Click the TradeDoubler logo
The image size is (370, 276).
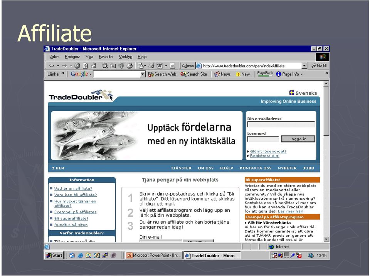point(81,95)
